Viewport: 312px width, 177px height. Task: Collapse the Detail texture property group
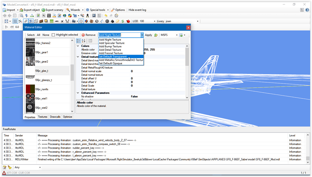point(78,57)
